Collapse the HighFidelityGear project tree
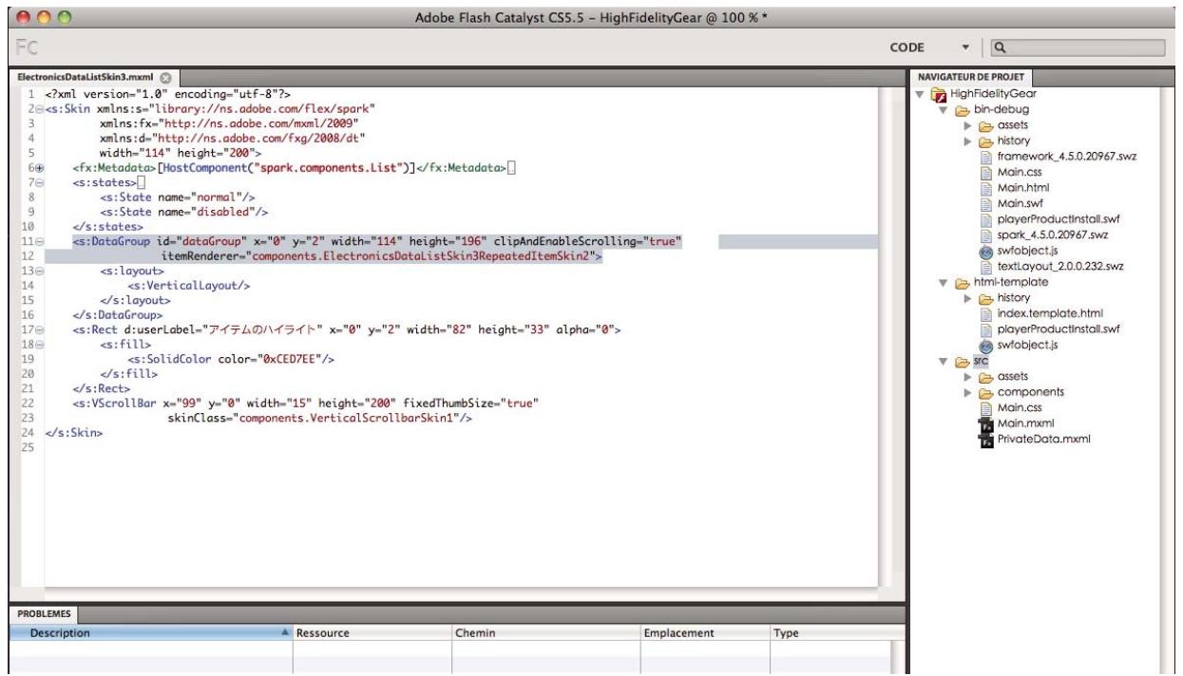This screenshot has width=1183, height=676. tap(920, 95)
